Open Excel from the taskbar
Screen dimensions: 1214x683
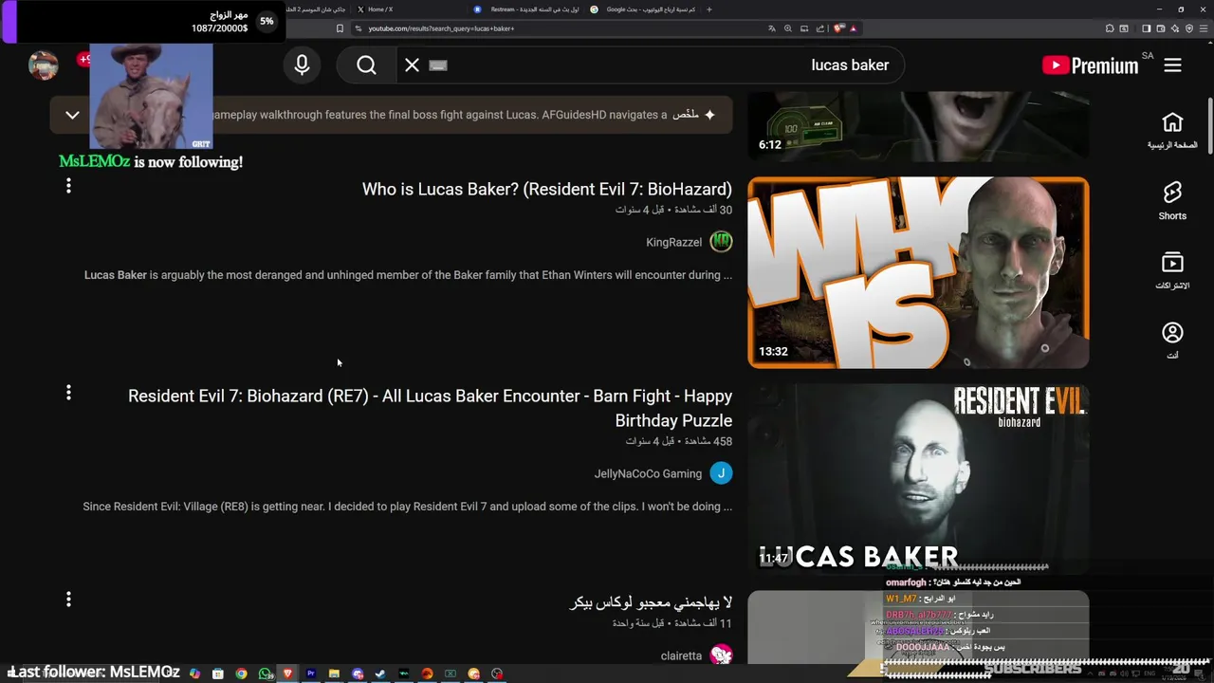click(x=451, y=674)
